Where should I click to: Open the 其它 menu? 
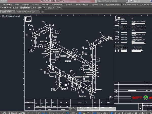[40, 8]
